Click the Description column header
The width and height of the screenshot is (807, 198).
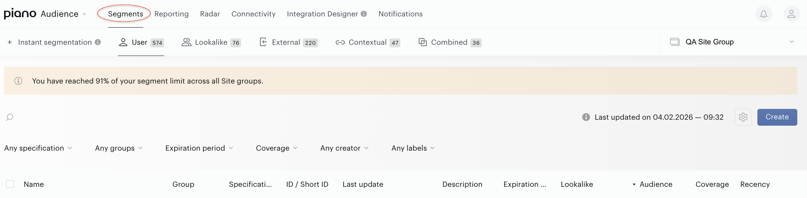pyautogui.click(x=462, y=184)
